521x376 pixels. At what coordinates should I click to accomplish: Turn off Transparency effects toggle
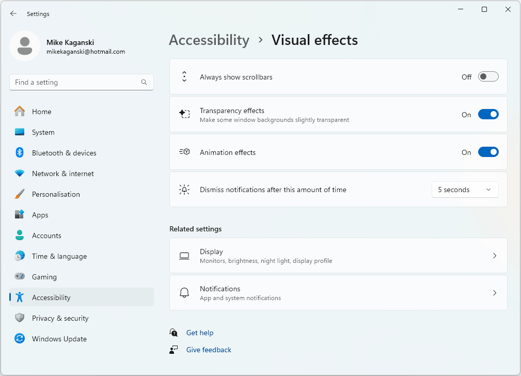tap(488, 114)
